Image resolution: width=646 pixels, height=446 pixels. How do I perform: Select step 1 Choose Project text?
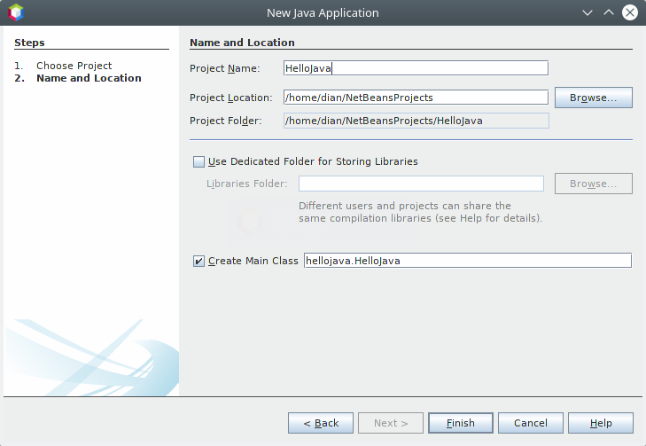pos(74,66)
